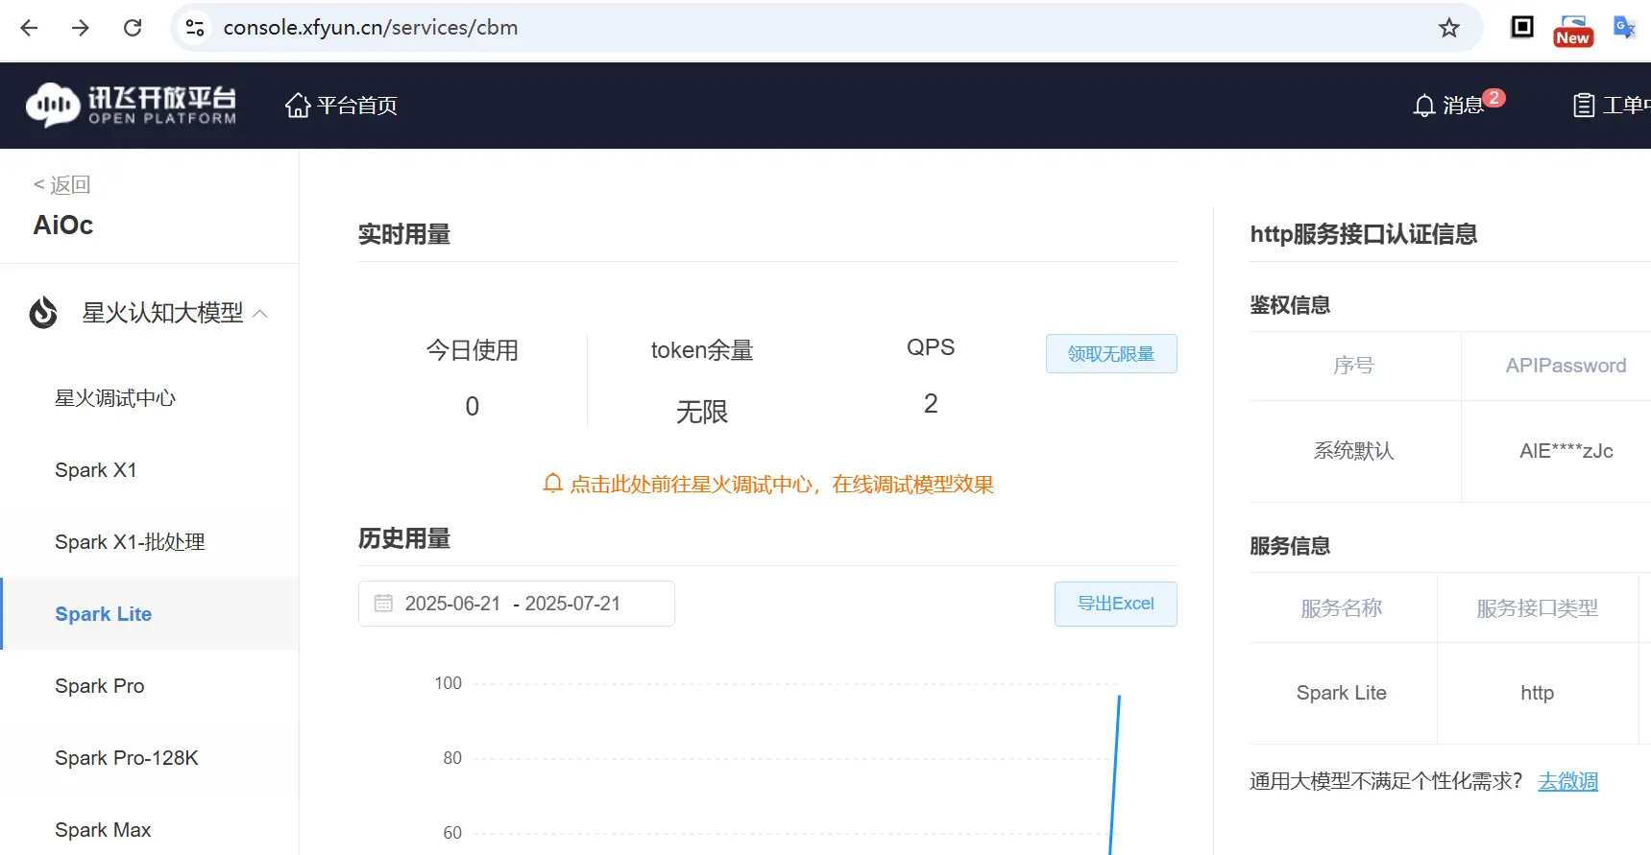Viewport: 1651px width, 855px height.
Task: Open 星火调试中心 from the sidebar
Action: [x=115, y=398]
